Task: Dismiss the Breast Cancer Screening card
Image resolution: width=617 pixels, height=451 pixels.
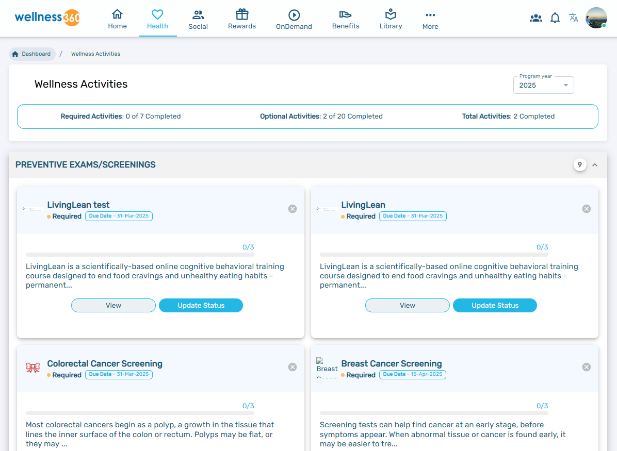Action: pyautogui.click(x=587, y=367)
